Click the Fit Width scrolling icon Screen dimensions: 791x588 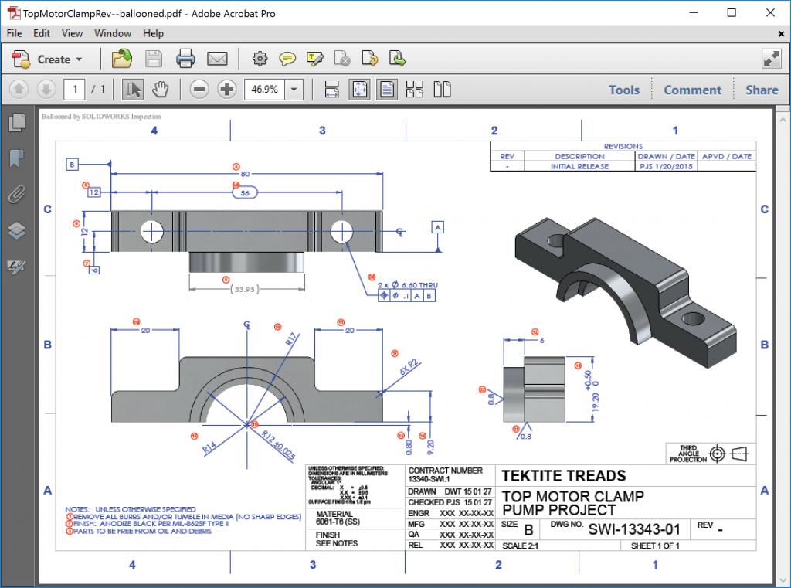331,90
